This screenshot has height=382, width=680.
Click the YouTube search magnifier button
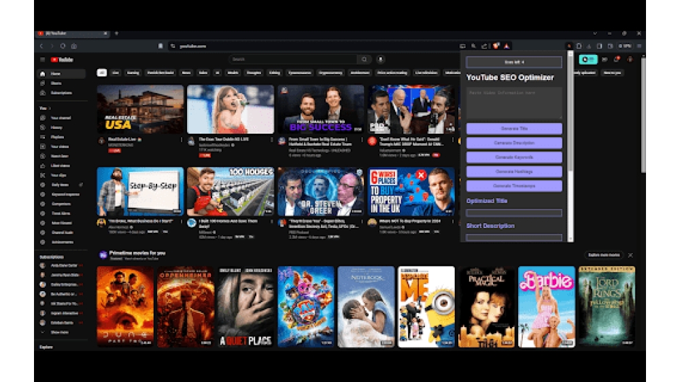[364, 59]
